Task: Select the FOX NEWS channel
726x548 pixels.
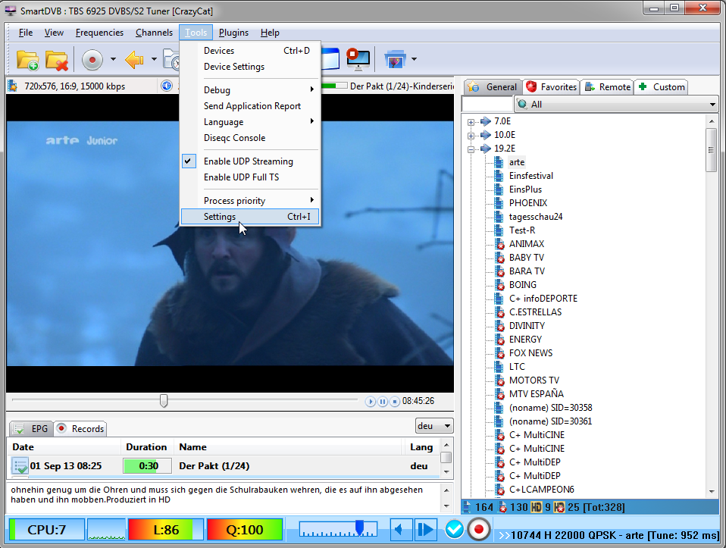Action: [530, 353]
